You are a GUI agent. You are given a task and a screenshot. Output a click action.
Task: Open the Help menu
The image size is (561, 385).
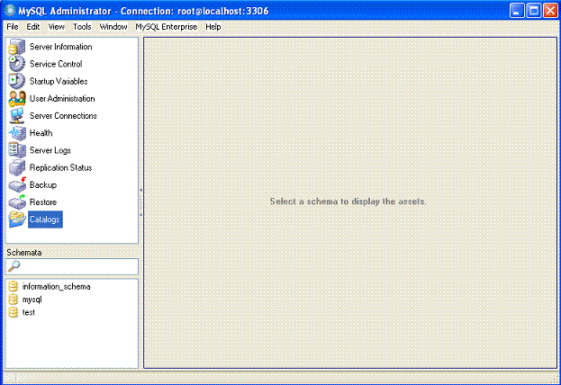pyautogui.click(x=213, y=27)
